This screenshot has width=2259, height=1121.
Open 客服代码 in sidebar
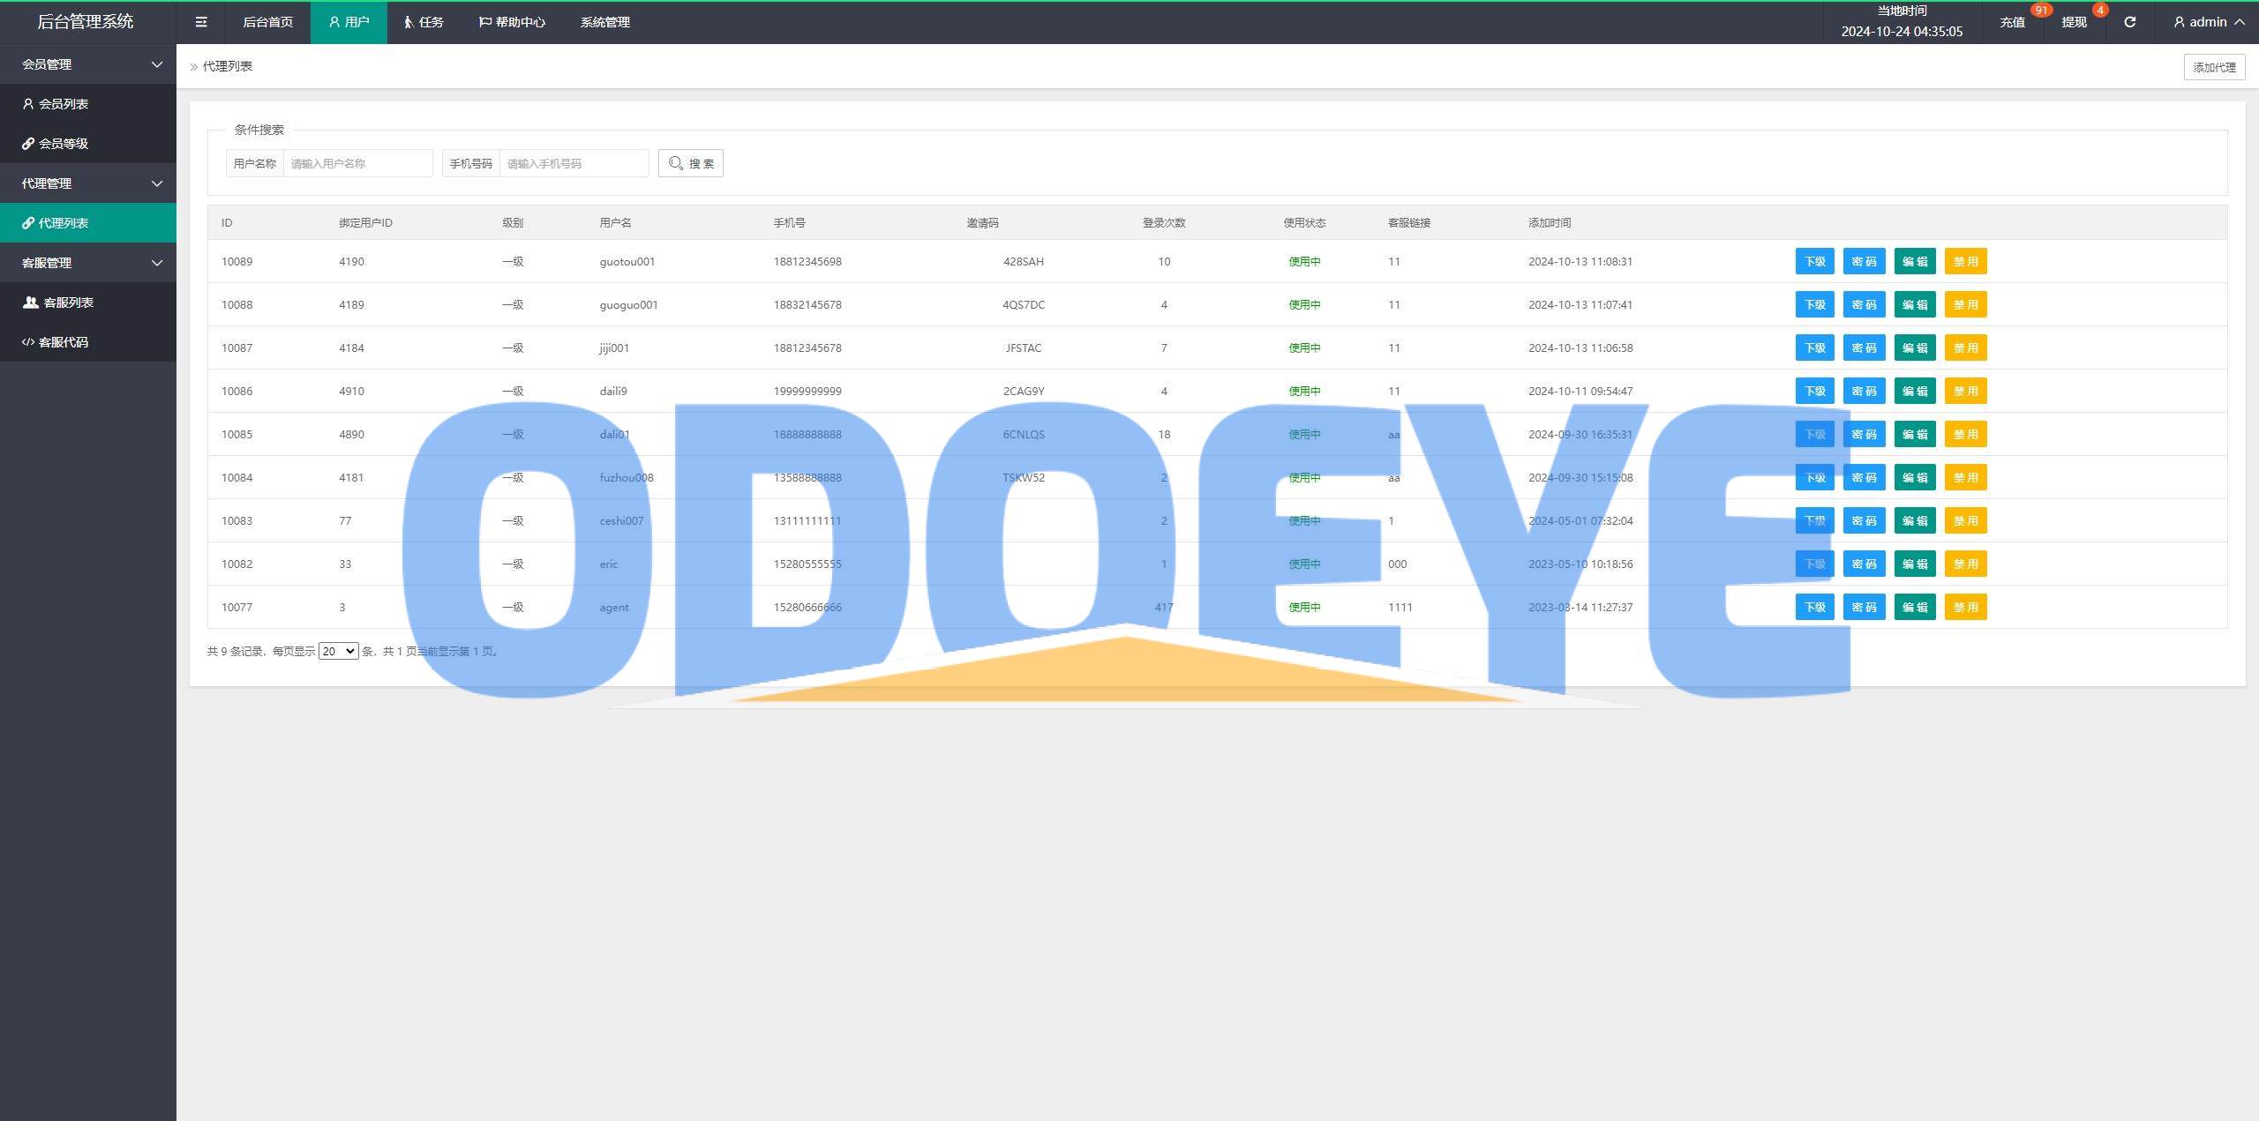88,342
